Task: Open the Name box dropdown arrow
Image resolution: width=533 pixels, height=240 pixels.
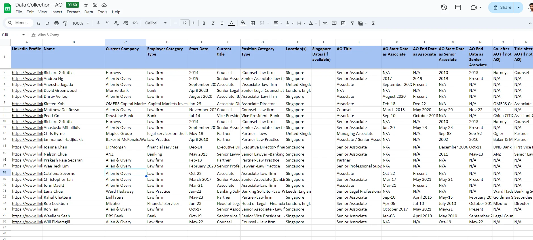Action: [x=23, y=35]
